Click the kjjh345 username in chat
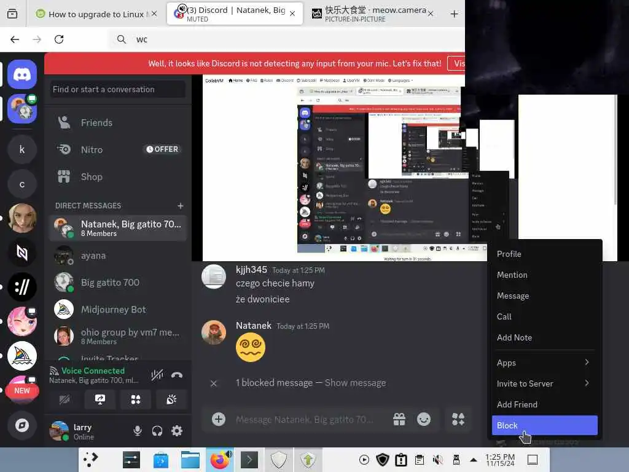 pyautogui.click(x=251, y=270)
